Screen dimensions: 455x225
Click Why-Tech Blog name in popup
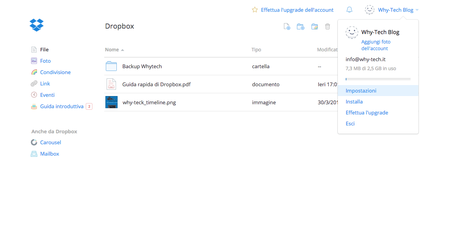(x=380, y=33)
